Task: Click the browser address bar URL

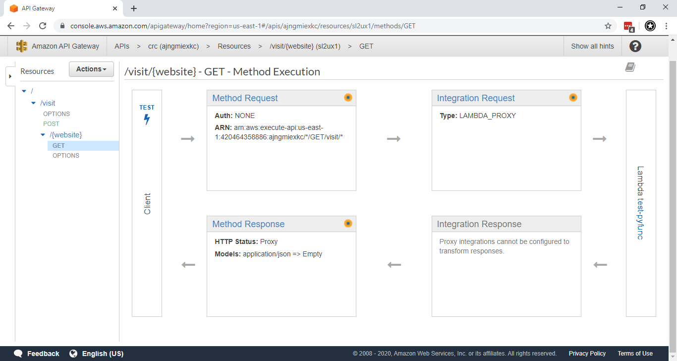Action: [x=243, y=26]
